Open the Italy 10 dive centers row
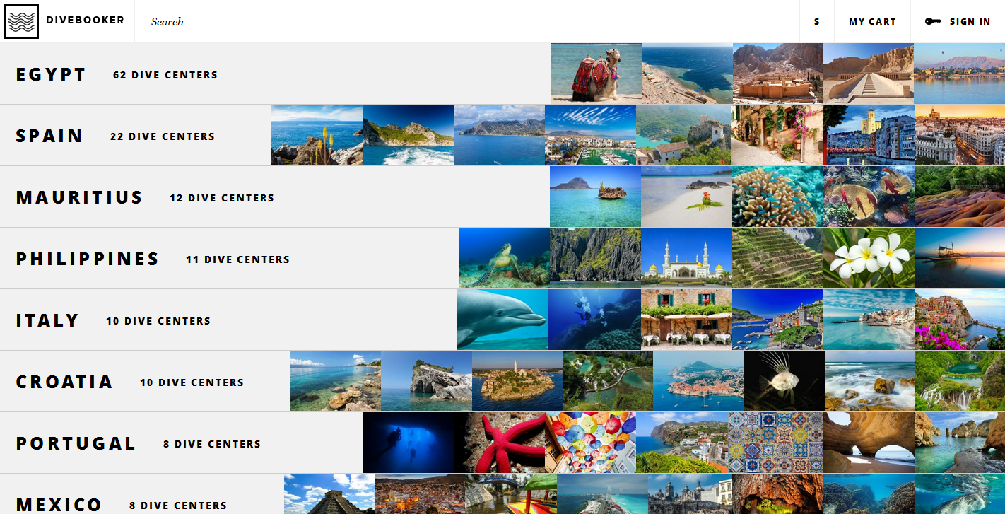Screen dimensions: 1005x514 (x=158, y=321)
